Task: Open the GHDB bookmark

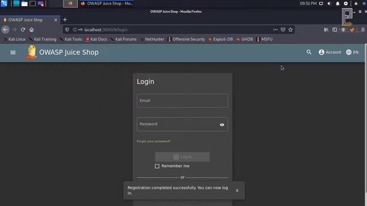Action: point(245,39)
